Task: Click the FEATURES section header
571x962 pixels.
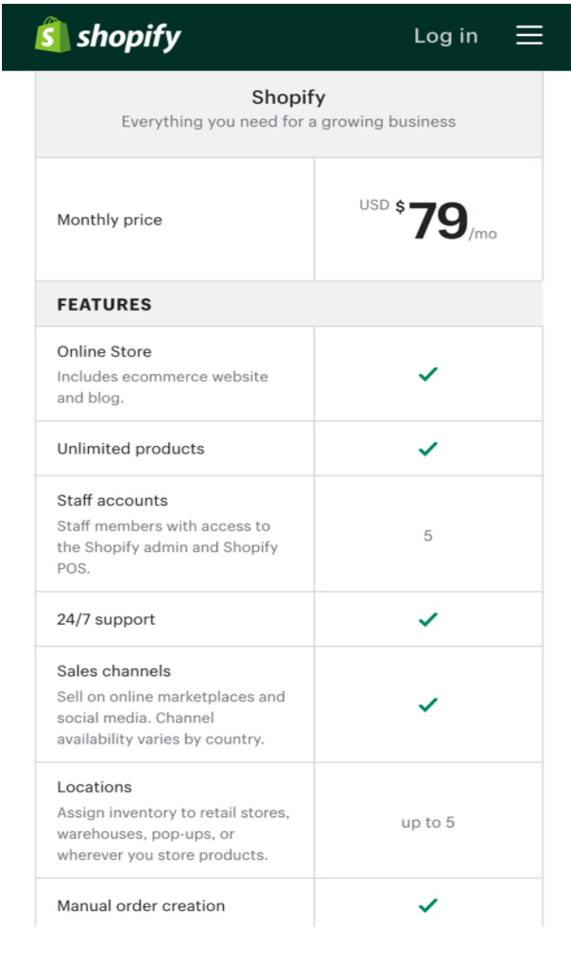Action: coord(104,304)
